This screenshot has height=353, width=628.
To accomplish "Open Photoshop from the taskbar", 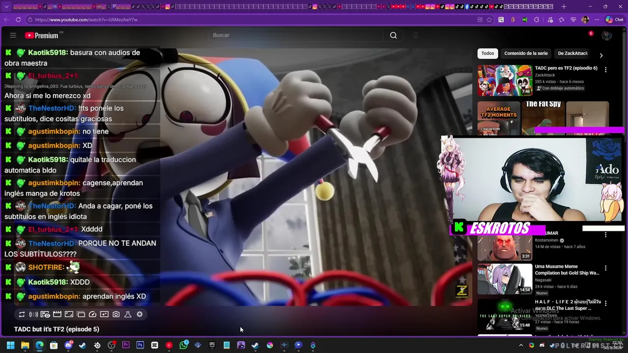I will 140,345.
